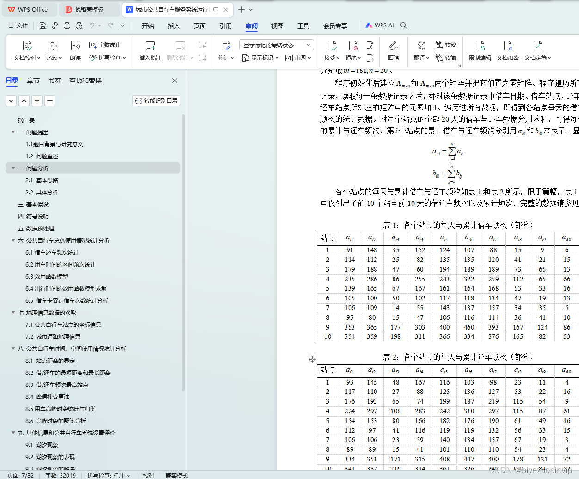Switch to the 插入 ribbon tab
Image resolution: width=579 pixels, height=479 pixels.
174,26
